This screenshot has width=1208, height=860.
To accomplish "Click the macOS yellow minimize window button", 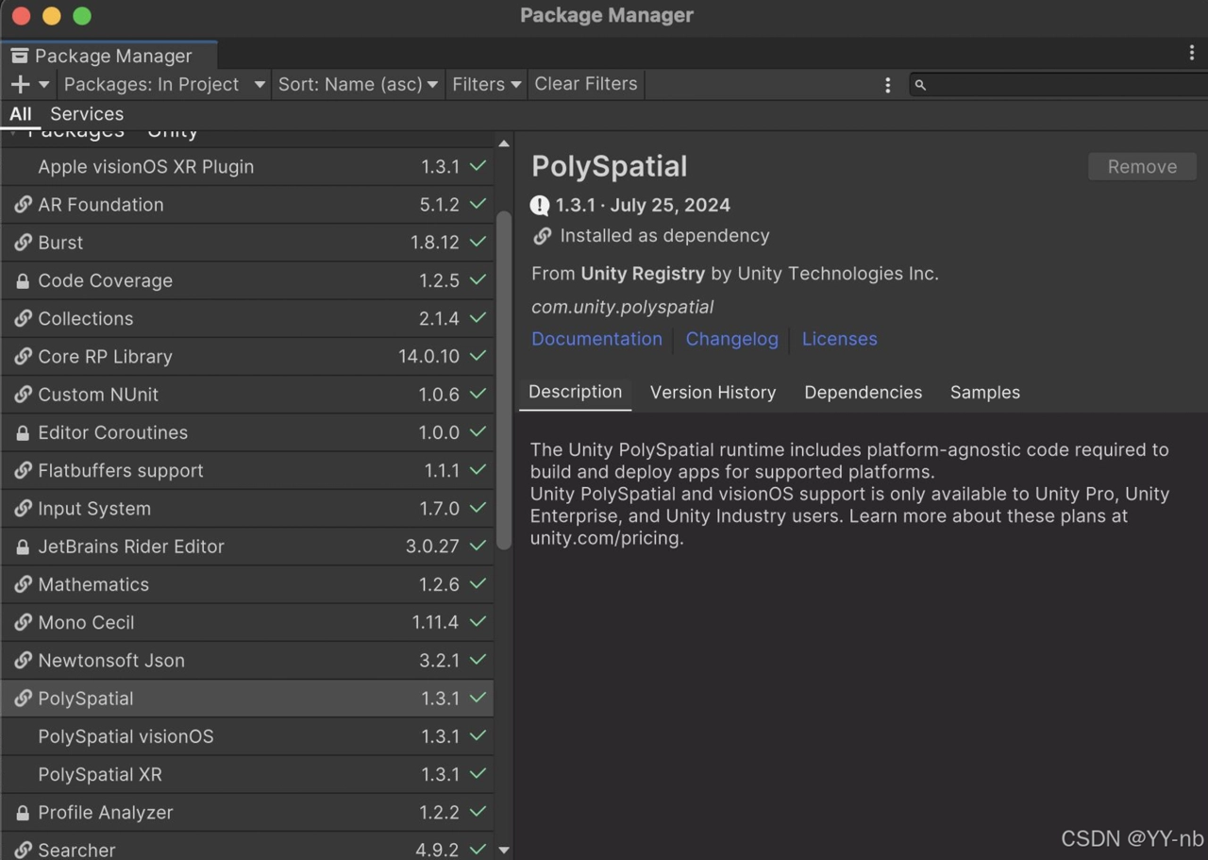I will tap(52, 16).
